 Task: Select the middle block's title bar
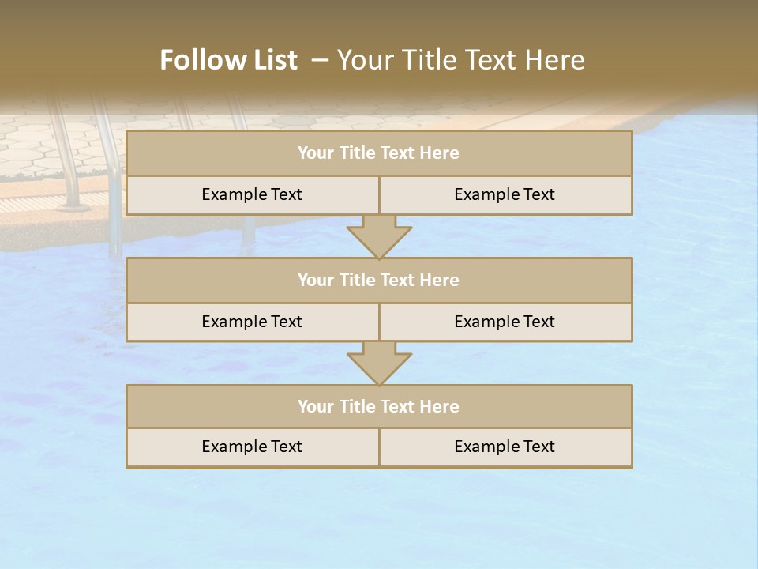click(379, 280)
